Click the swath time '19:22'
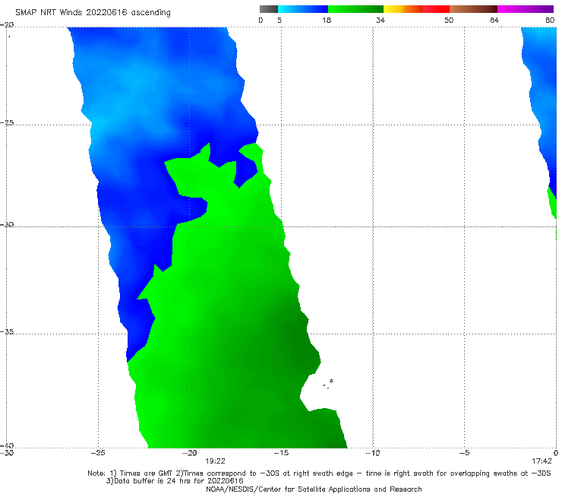 pos(215,461)
